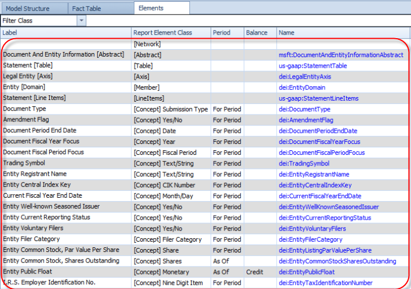The image size is (411, 289).
Task: Select 'Entity Common Stock, Par Value Per Share'
Action: (x=61, y=250)
